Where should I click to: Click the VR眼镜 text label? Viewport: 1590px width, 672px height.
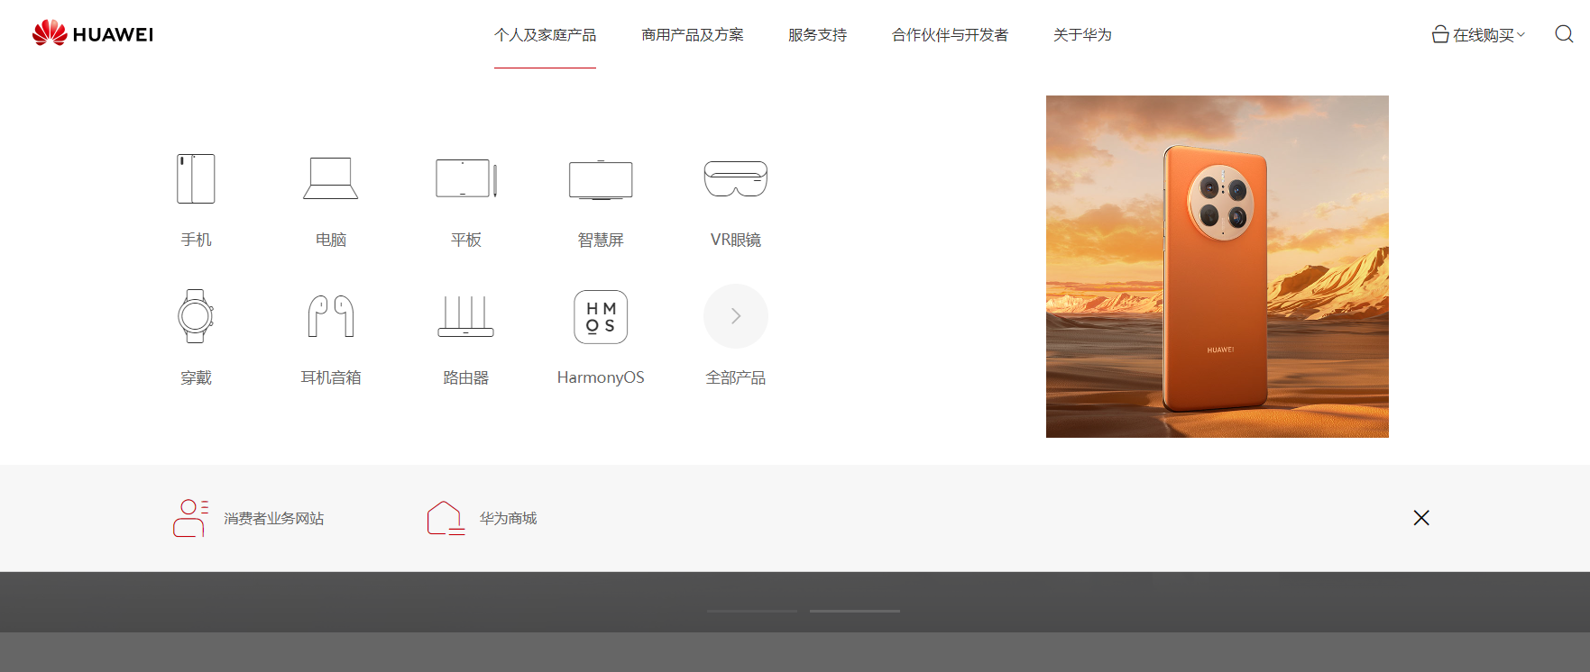[736, 240]
